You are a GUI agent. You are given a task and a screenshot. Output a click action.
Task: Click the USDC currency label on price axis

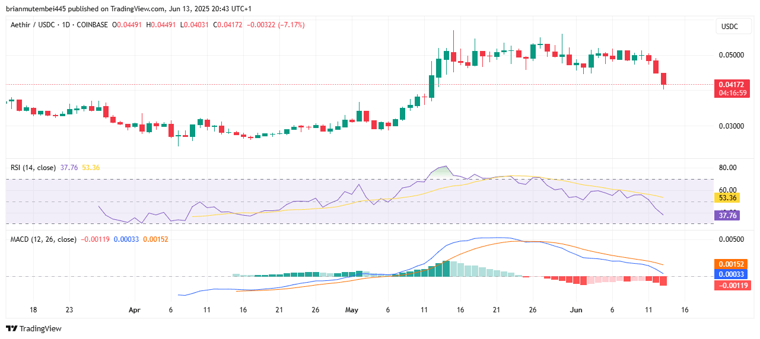729,27
